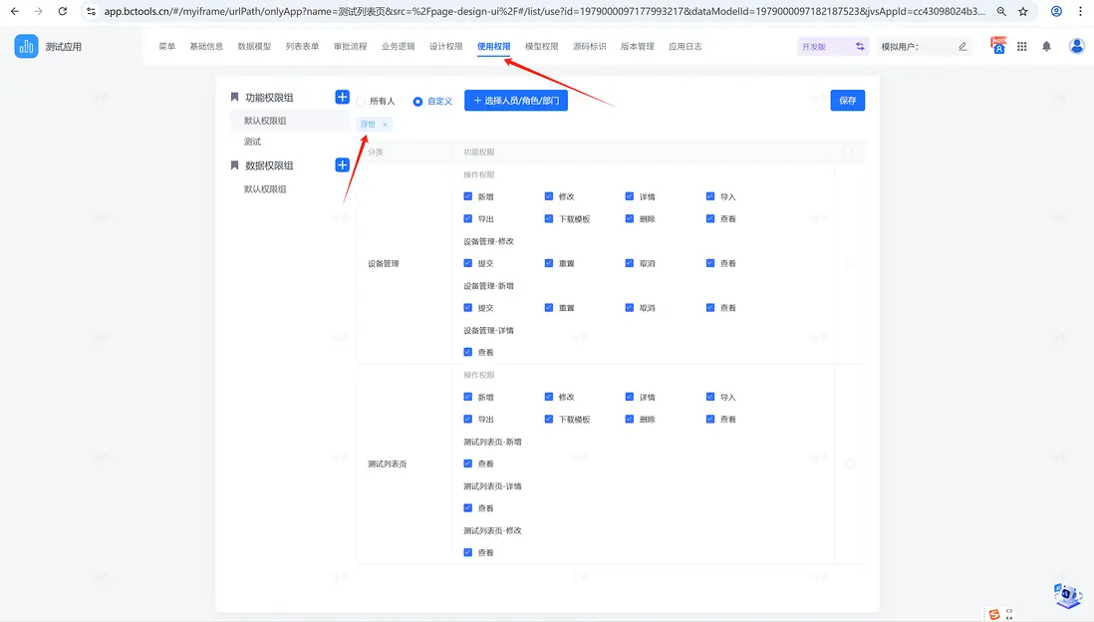Open the 版本管理 tab
1094x622 pixels.
[638, 46]
